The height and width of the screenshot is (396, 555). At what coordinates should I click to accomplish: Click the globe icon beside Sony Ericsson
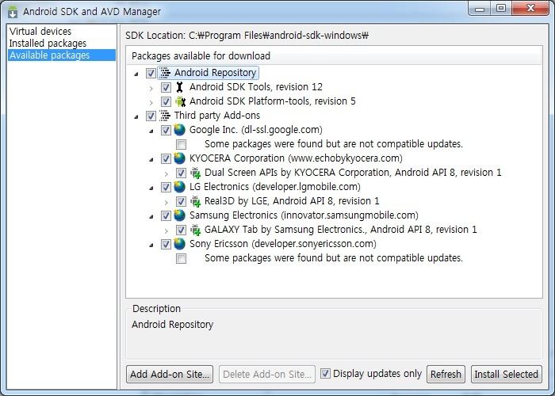tap(179, 244)
